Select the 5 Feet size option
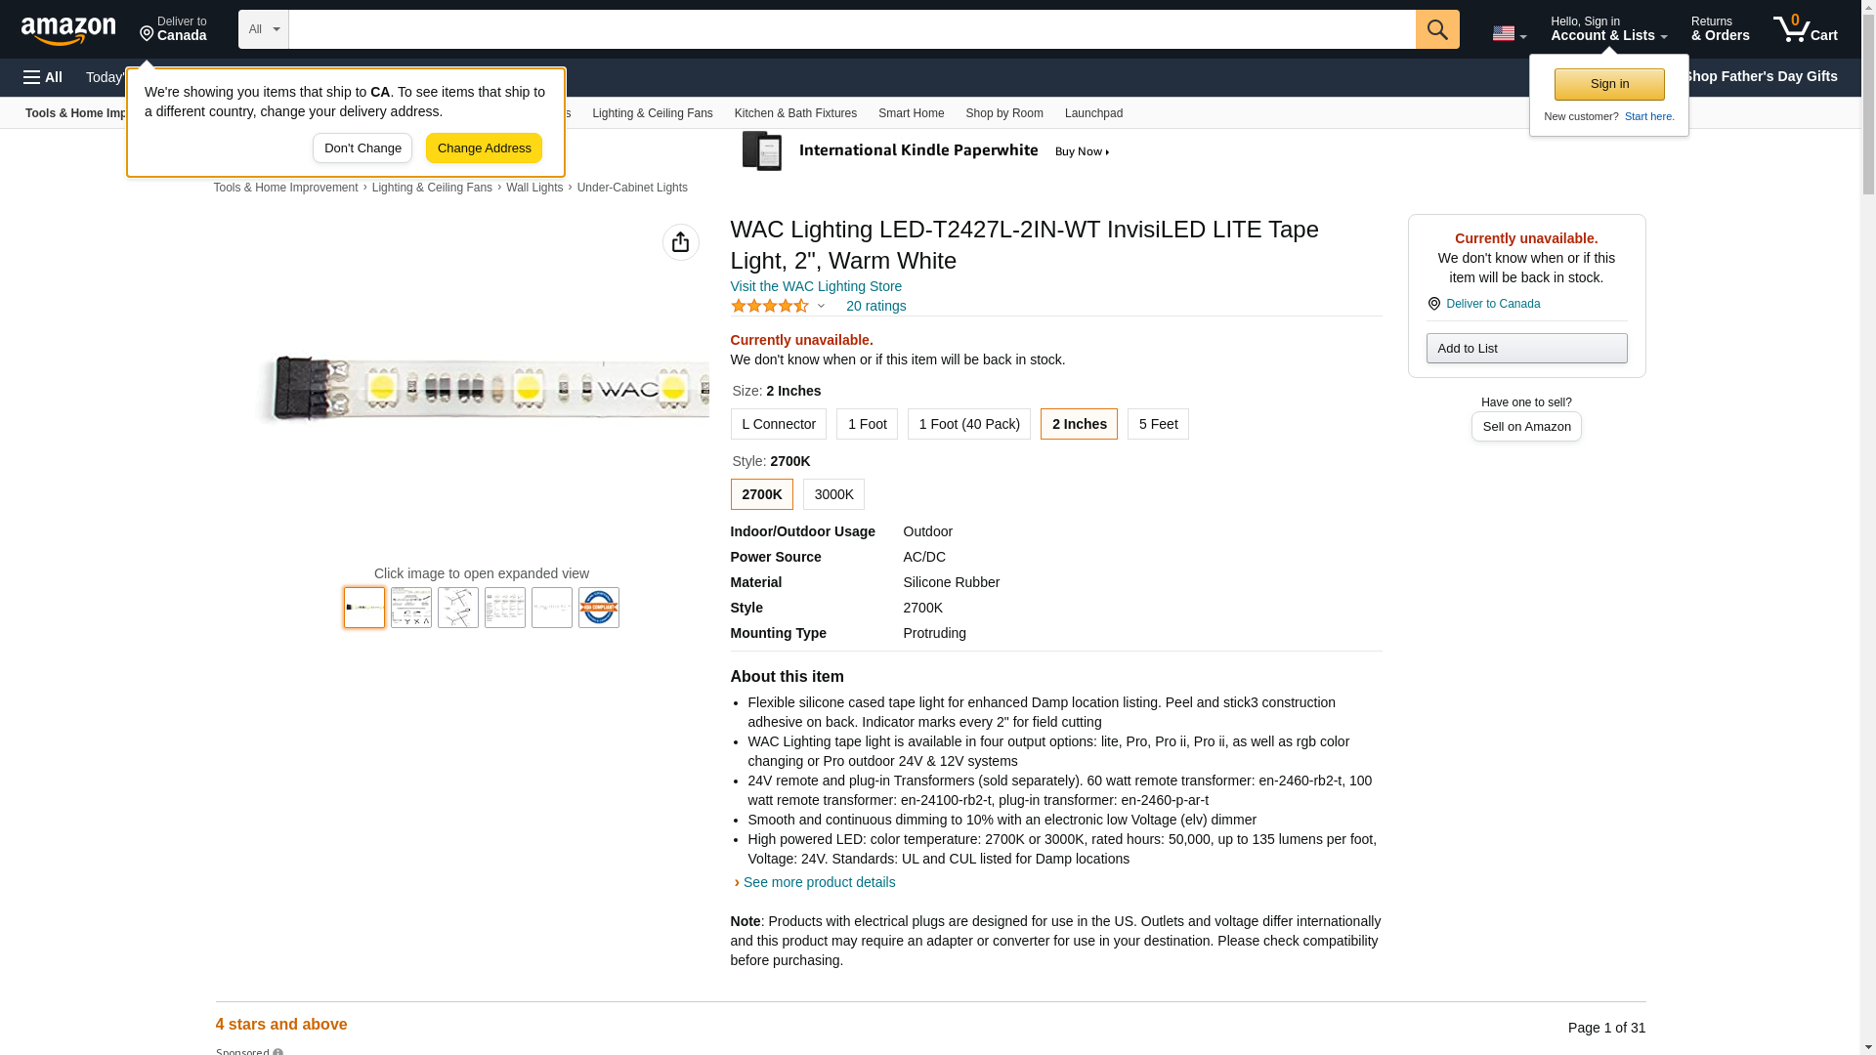 click(1157, 424)
